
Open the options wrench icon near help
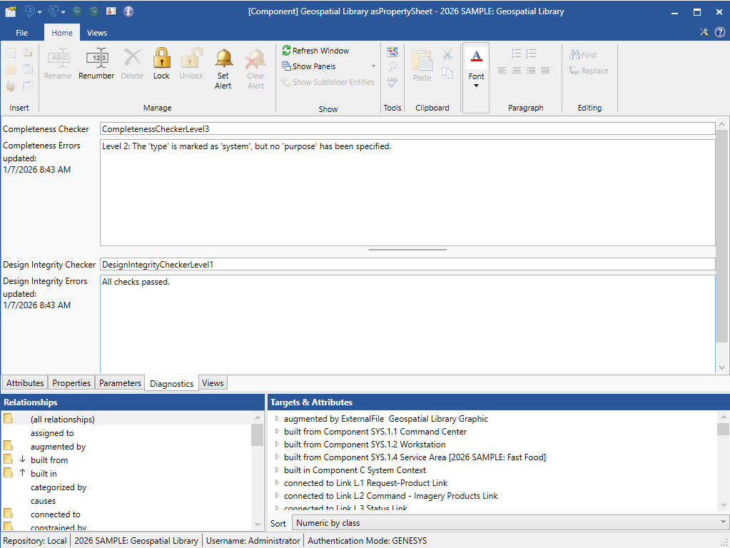tap(704, 32)
